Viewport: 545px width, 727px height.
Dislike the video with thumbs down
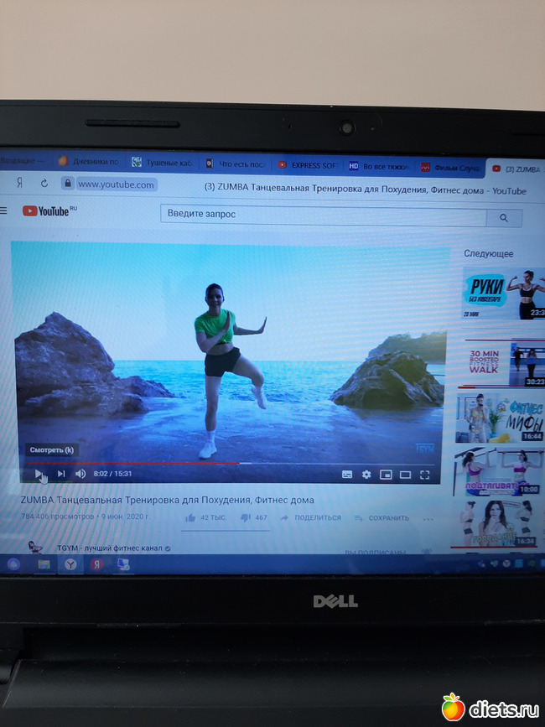(x=246, y=517)
